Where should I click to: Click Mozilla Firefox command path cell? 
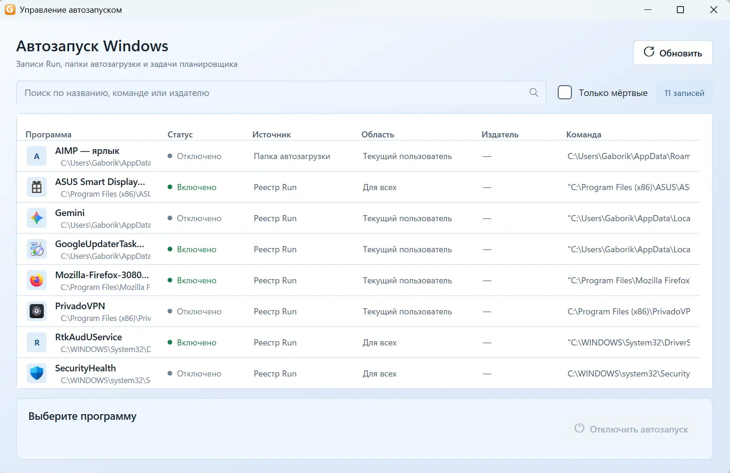pos(629,281)
